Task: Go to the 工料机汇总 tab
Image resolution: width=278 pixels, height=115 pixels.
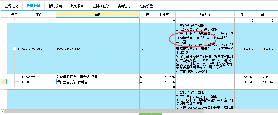Action: click(x=101, y=6)
